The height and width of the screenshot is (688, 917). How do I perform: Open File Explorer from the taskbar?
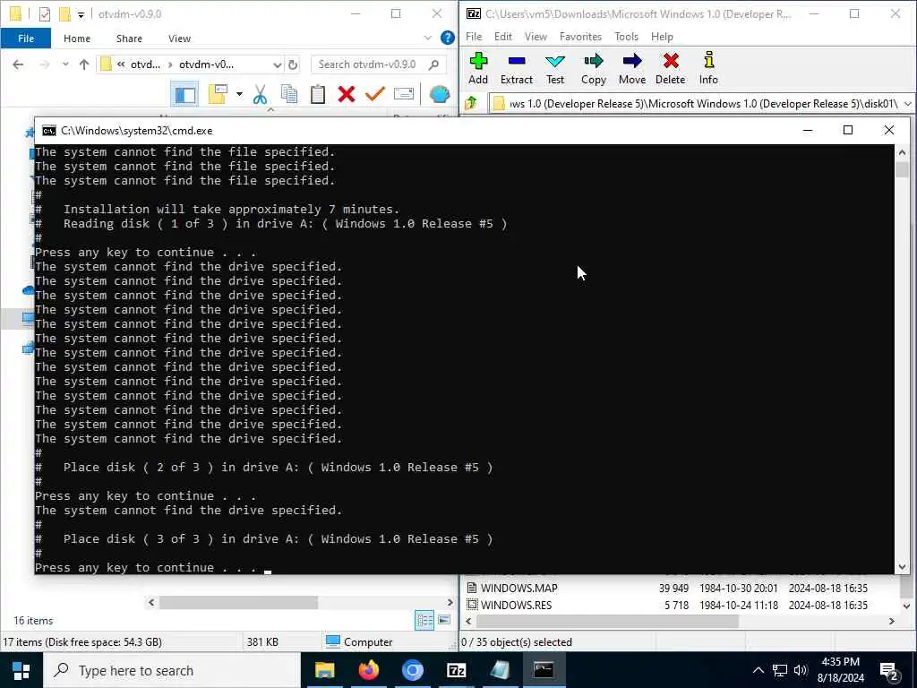324,670
